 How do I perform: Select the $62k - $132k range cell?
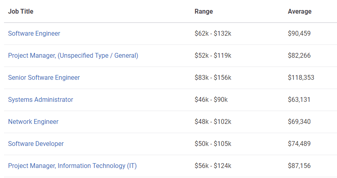(213, 34)
